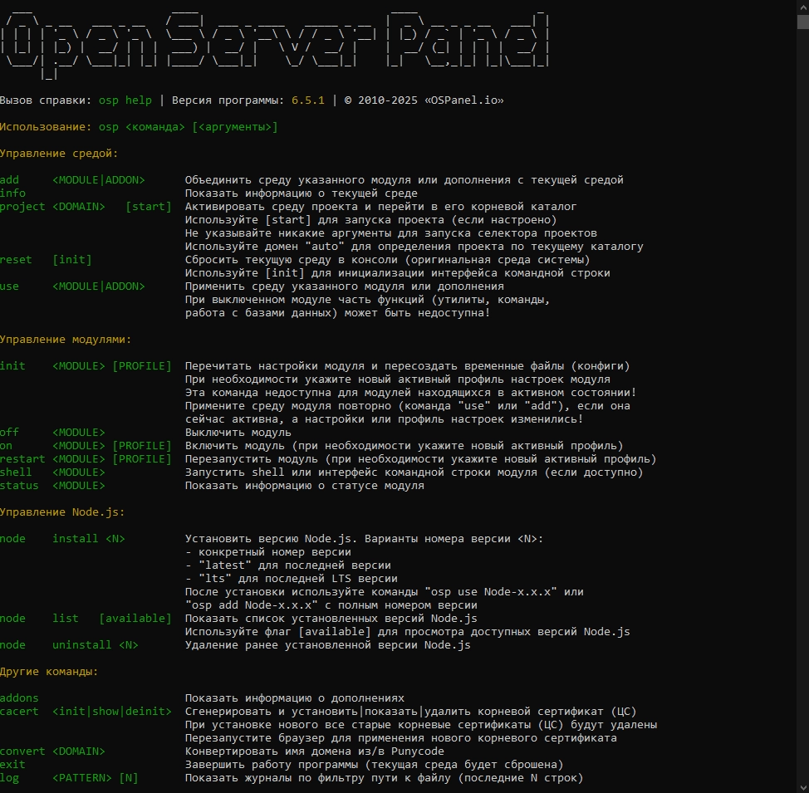Click the «OSPanel.io» copyright text
The height and width of the screenshot is (793, 809).
463,100
